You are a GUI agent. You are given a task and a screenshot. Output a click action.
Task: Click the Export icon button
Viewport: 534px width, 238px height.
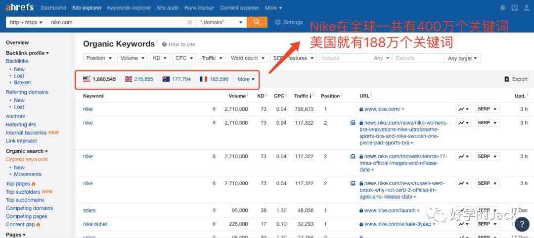point(507,79)
